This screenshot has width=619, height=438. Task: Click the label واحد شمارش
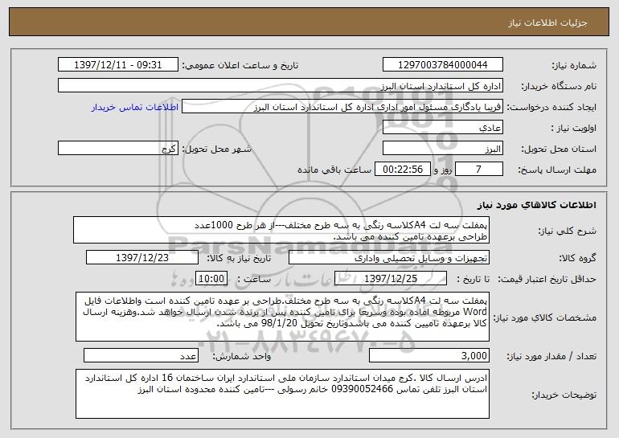click(x=242, y=356)
